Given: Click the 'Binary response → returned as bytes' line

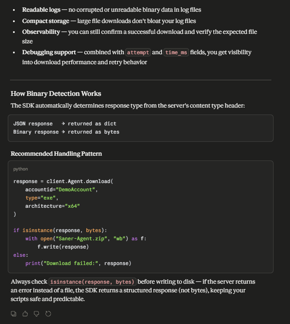Looking at the screenshot, I should (66, 132).
